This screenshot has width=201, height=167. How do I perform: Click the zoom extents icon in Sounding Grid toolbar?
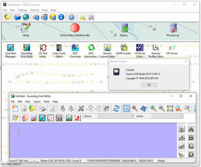170,108
